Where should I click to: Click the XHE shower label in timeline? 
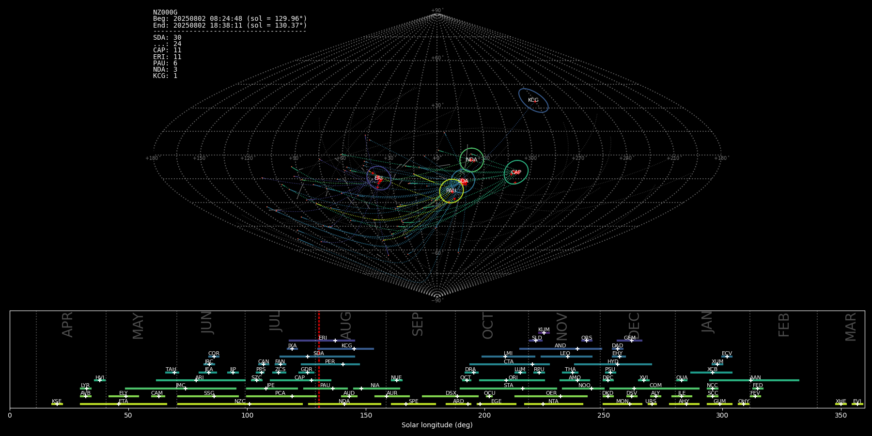point(841,402)
